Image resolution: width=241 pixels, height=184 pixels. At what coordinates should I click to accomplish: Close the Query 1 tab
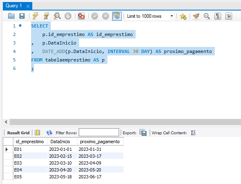click(x=28, y=6)
